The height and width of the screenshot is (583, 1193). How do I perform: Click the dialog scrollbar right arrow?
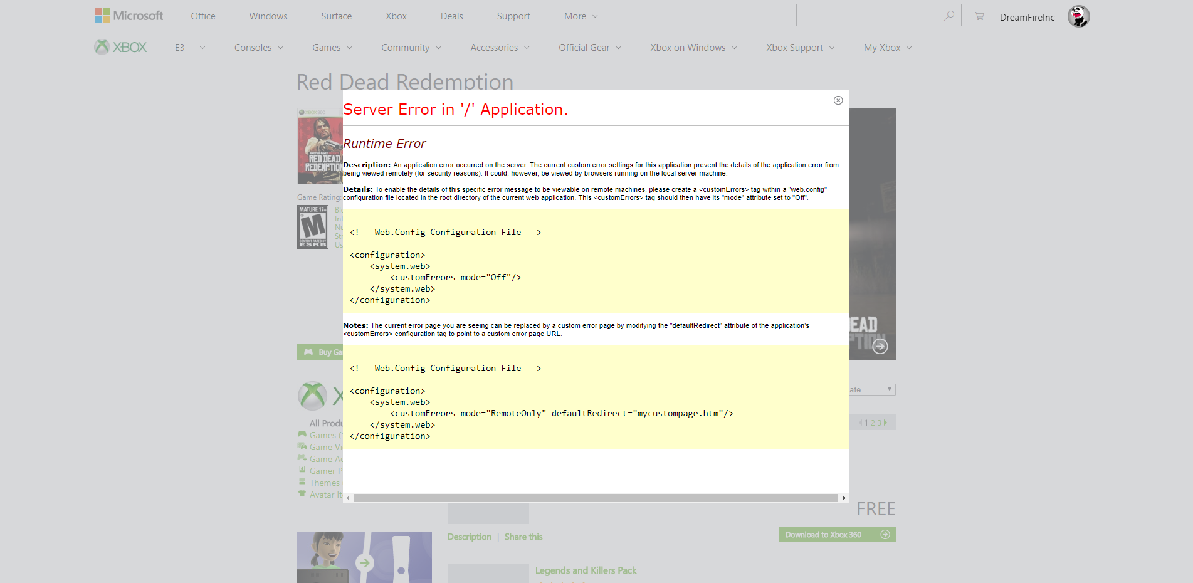coord(844,498)
